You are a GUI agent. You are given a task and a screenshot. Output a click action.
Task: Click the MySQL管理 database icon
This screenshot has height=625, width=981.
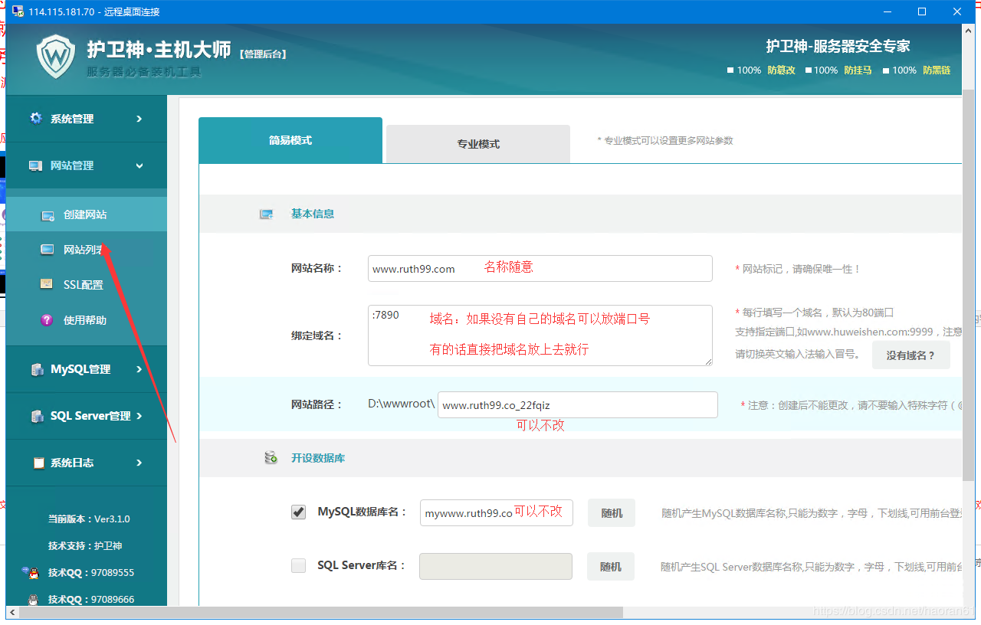click(x=37, y=369)
